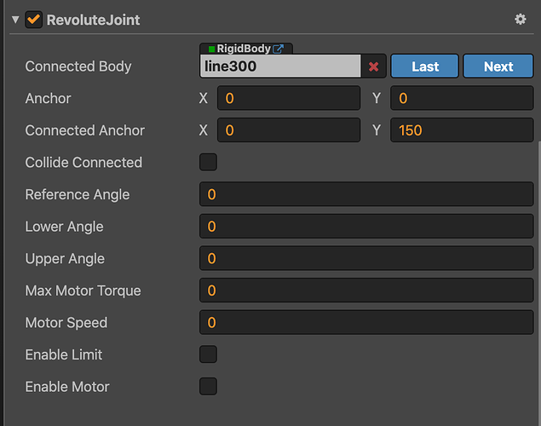Select the Reference Angle input field

pyautogui.click(x=366, y=194)
